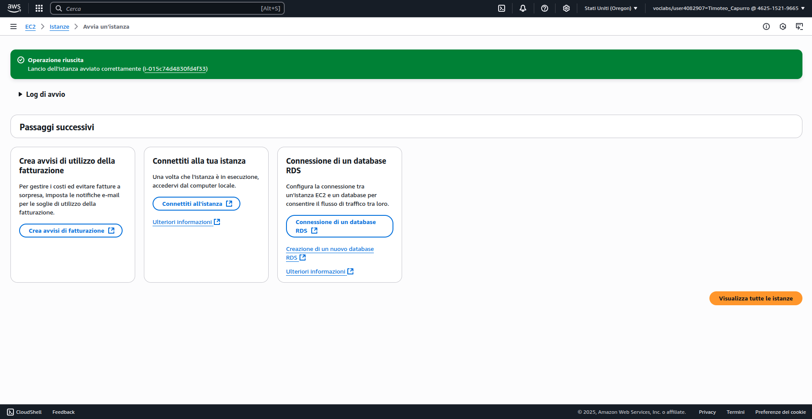Focus the Cerca search field
Image resolution: width=812 pixels, height=419 pixels.
click(x=167, y=8)
